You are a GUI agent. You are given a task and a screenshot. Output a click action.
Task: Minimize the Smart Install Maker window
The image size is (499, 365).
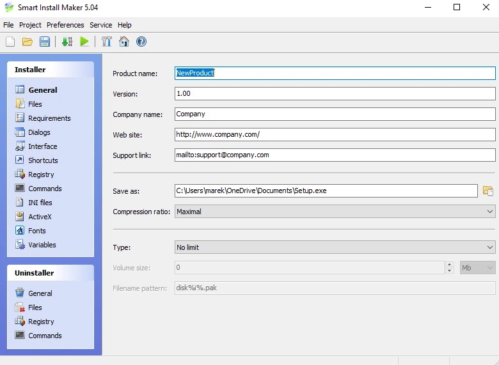click(x=428, y=7)
